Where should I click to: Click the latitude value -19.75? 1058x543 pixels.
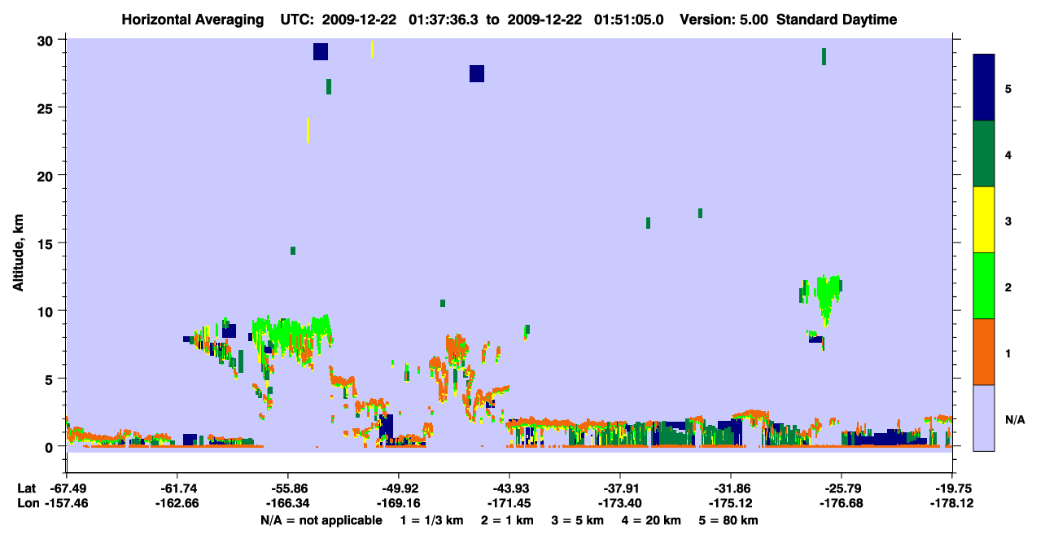coord(952,488)
